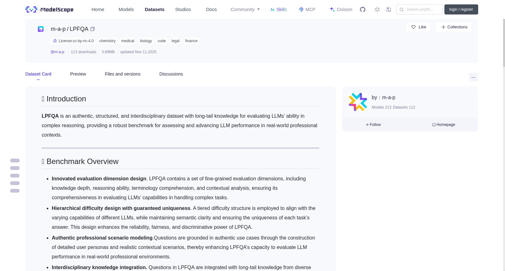505x271 pixels.
Task: Open the Docs page
Action: tap(211, 9)
